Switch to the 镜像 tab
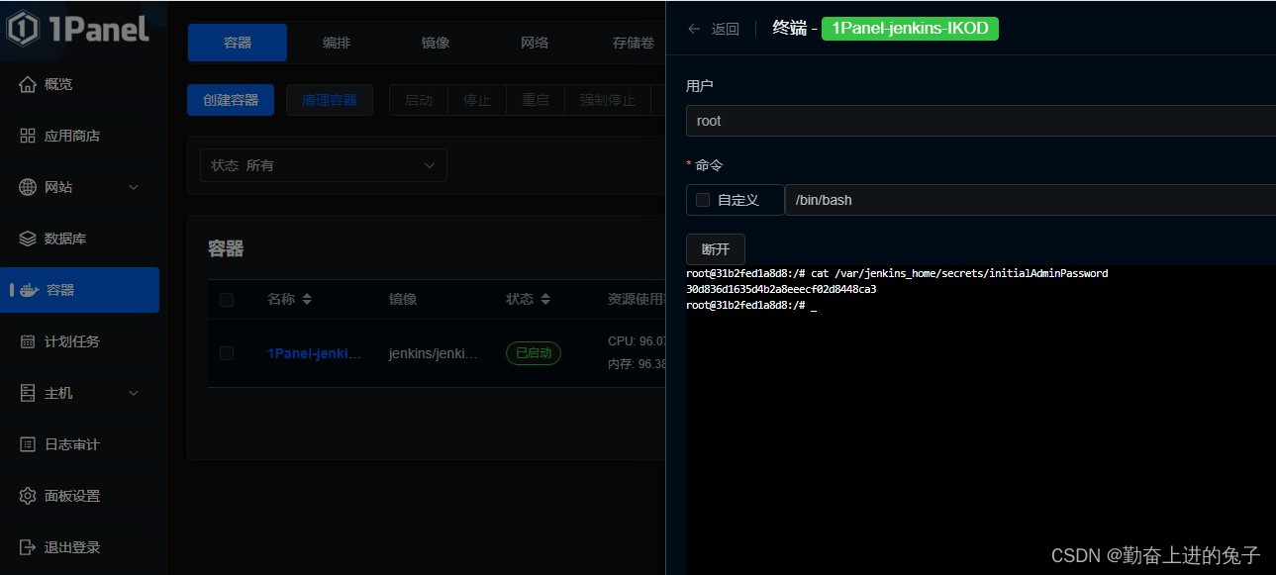 pos(436,43)
